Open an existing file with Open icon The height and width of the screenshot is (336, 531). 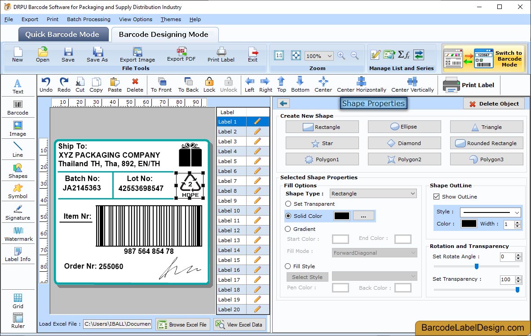[43, 55]
